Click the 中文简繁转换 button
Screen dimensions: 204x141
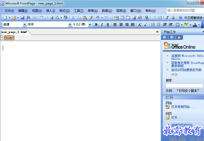click(x=193, y=18)
